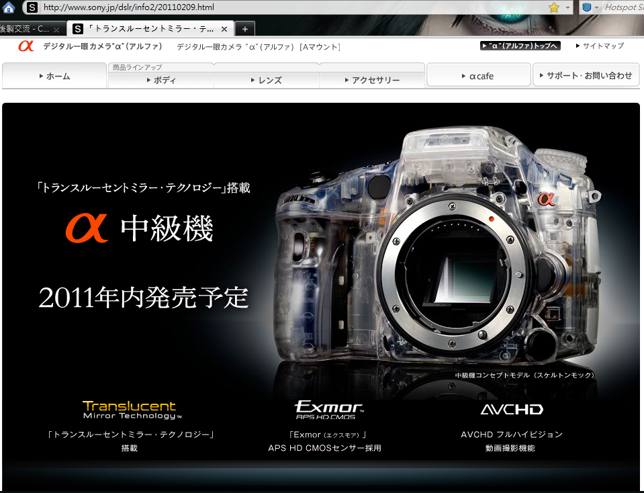Click the 「Exmor (エクスモア)」 caption

[327, 435]
